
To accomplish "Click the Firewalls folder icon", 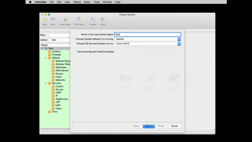I will [50, 55].
